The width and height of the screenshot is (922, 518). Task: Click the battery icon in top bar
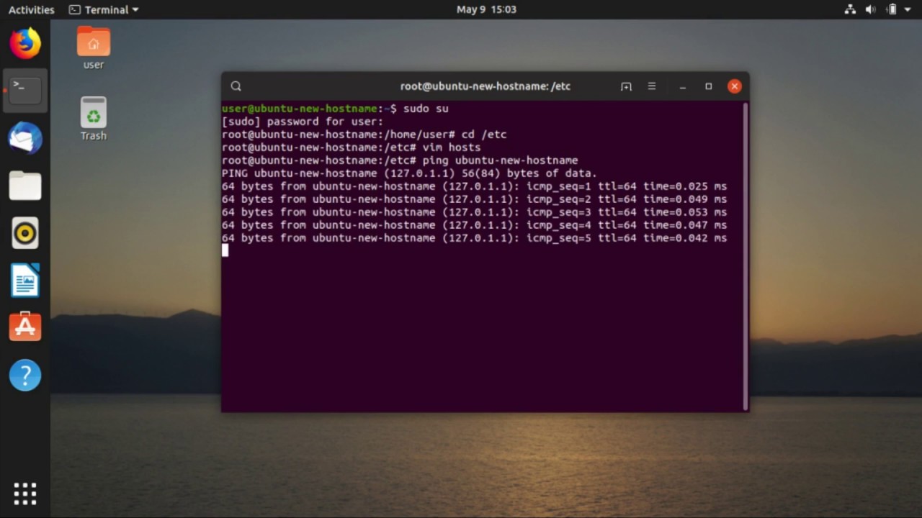[892, 9]
